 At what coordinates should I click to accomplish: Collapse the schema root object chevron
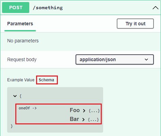[x=15, y=96]
